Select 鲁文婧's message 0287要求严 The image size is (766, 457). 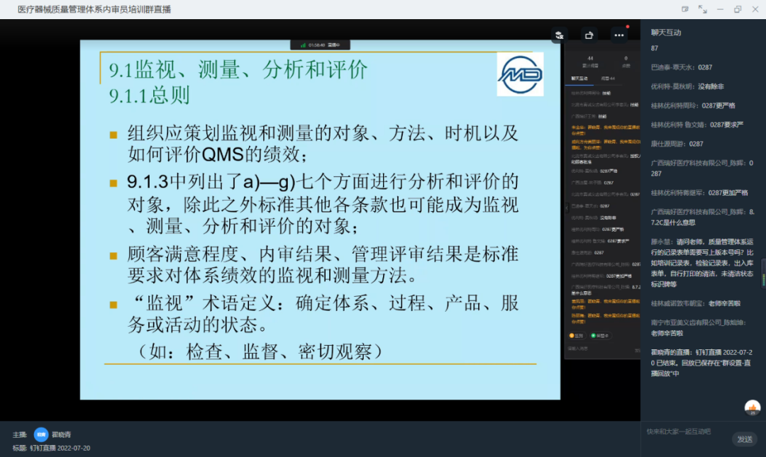pyautogui.click(x=697, y=125)
